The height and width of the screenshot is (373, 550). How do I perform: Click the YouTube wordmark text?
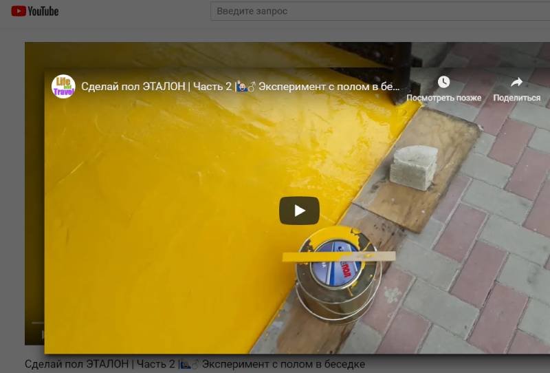pos(43,11)
